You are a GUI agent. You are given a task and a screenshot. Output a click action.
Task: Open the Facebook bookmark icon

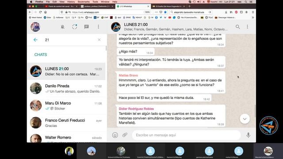pyautogui.click(x=156, y=18)
